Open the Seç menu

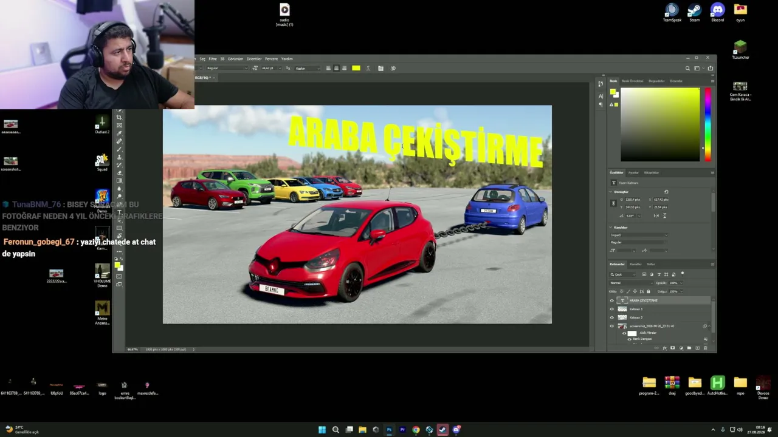202,59
